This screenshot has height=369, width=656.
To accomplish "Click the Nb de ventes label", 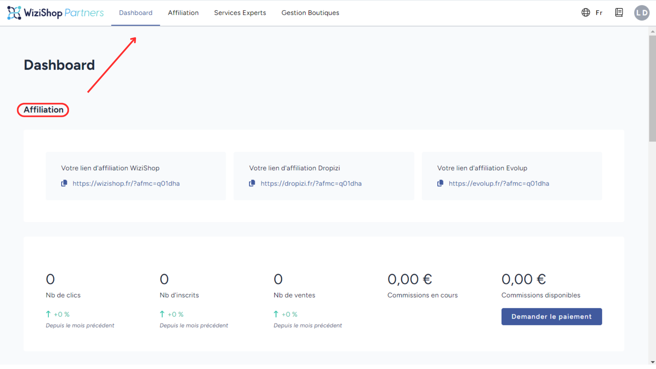I will [x=294, y=295].
